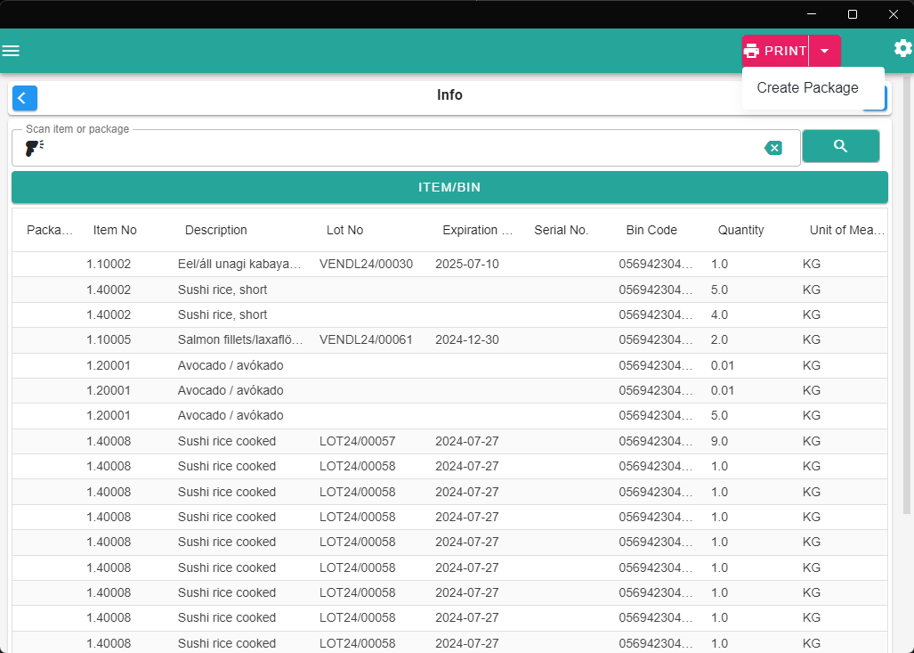Select Create Package from dropdown
This screenshot has width=914, height=653.
[x=807, y=87]
